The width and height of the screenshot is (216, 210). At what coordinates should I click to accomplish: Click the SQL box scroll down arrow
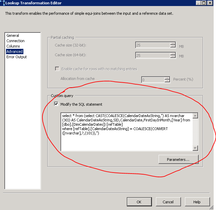(195, 148)
